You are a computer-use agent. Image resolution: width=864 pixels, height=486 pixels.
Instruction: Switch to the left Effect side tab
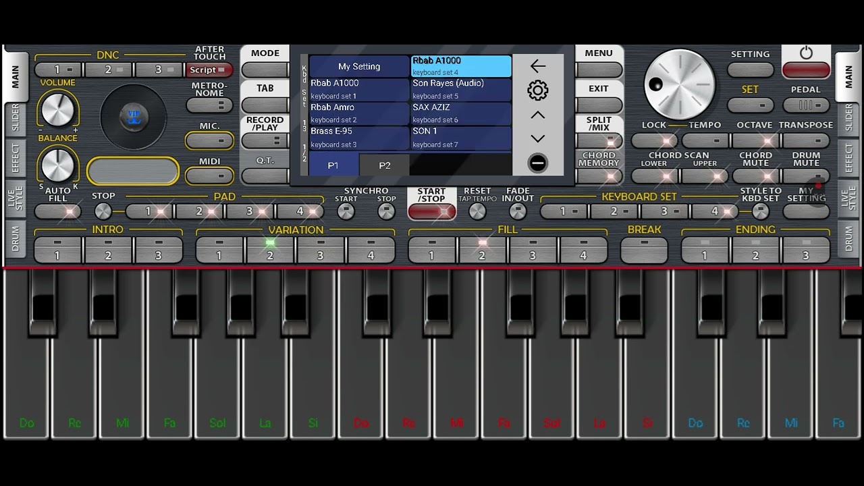click(x=15, y=159)
